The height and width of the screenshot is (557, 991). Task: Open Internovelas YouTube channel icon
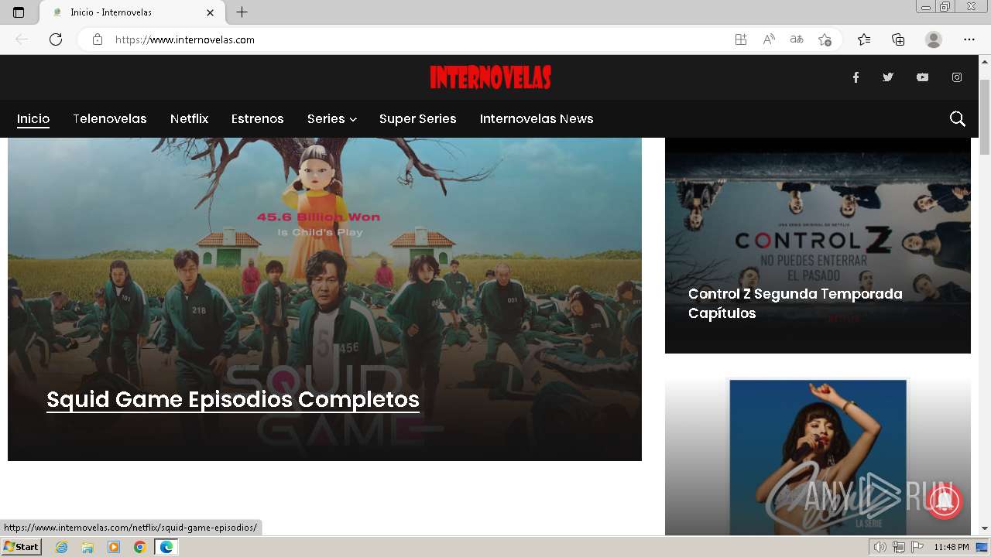pos(922,77)
